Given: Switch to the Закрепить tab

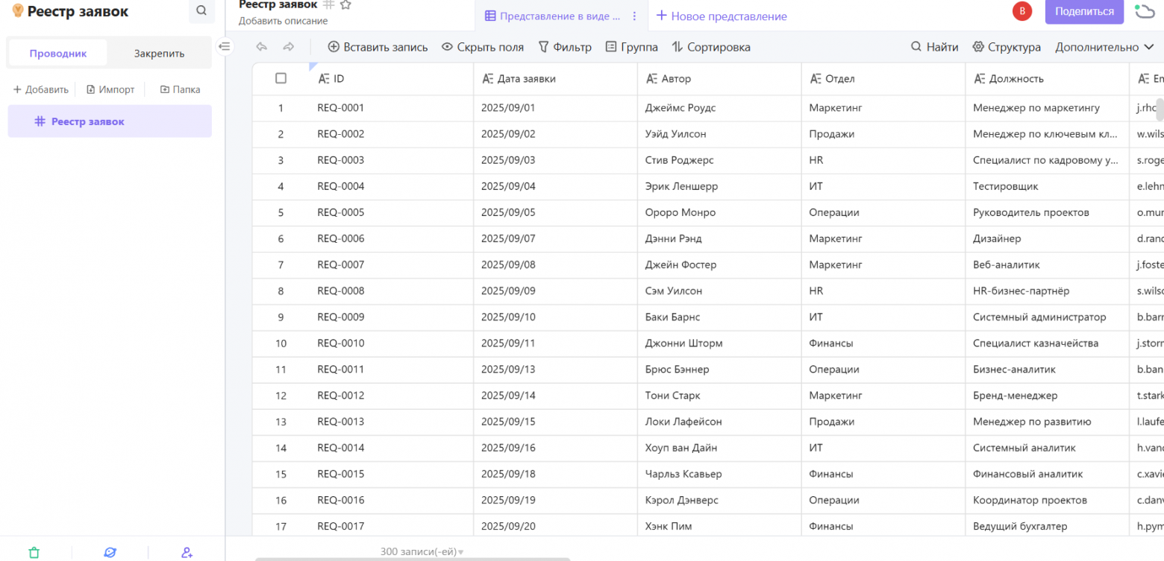Looking at the screenshot, I should (159, 53).
